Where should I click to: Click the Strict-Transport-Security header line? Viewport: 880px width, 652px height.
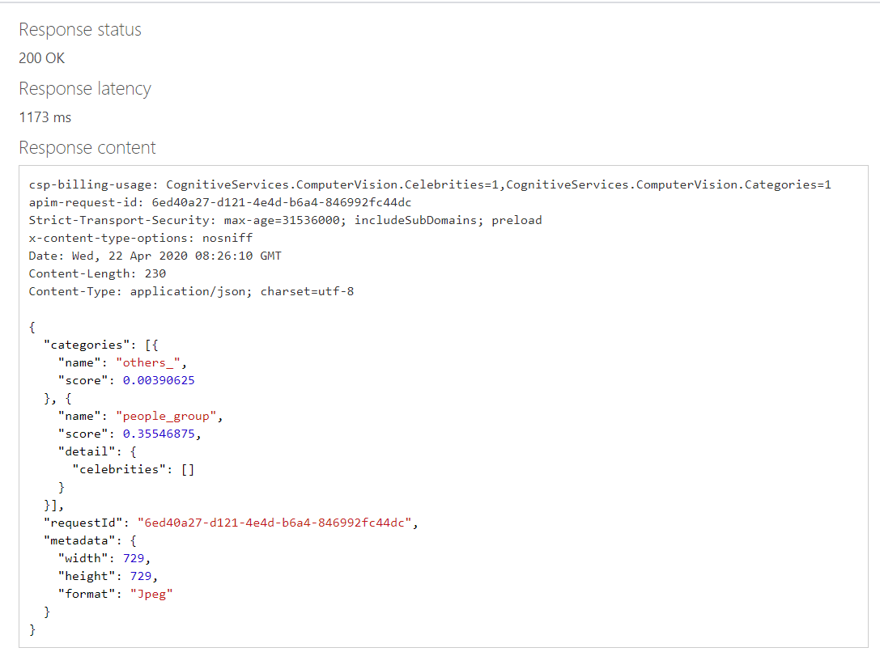point(285,220)
